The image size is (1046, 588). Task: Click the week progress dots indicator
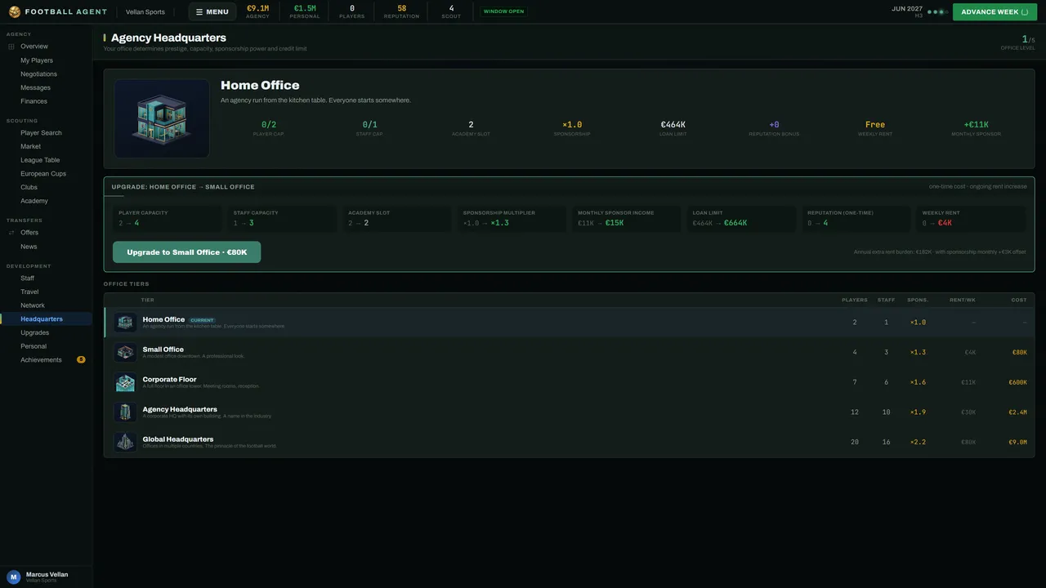[937, 12]
